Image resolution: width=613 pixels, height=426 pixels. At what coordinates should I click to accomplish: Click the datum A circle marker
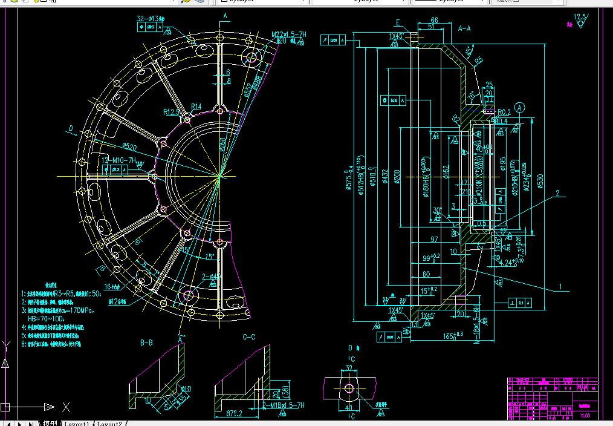[x=519, y=108]
